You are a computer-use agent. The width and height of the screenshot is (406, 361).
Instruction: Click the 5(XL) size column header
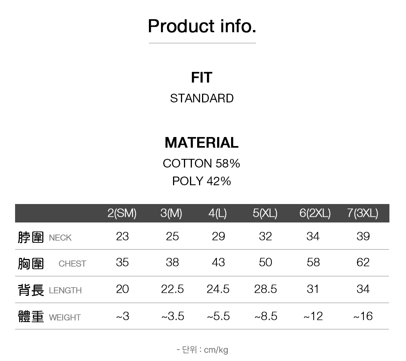[x=265, y=213]
